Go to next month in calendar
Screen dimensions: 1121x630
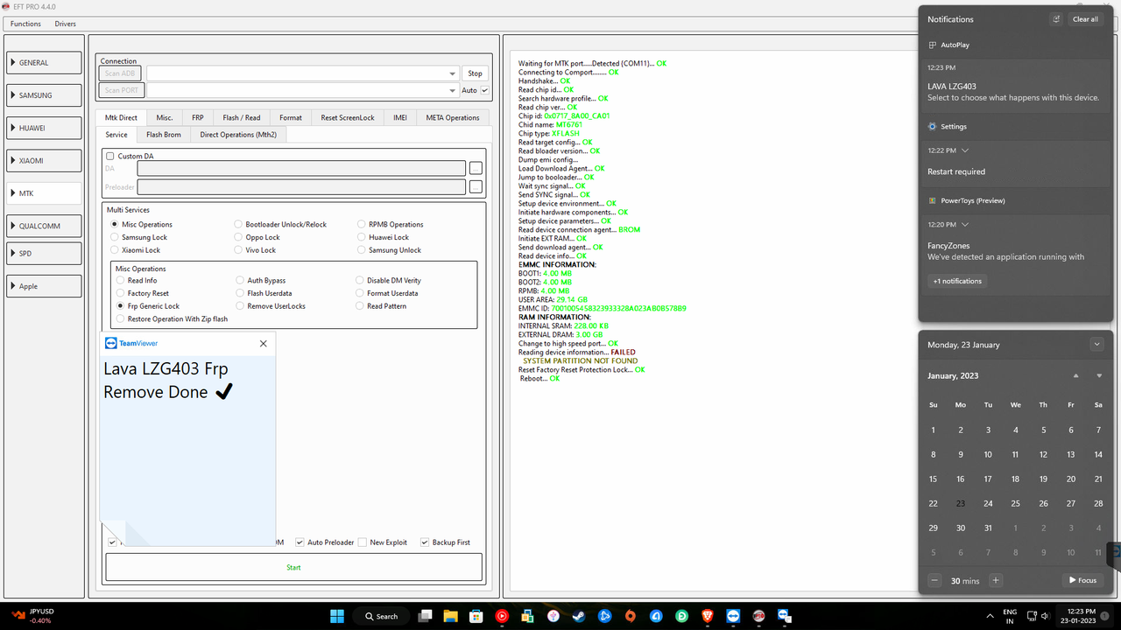coord(1099,375)
